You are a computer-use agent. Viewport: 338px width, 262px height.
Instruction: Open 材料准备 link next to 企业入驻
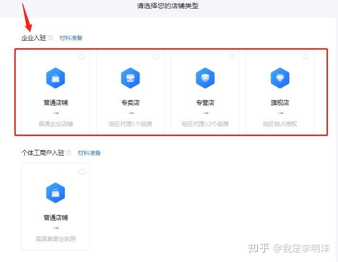click(71, 38)
